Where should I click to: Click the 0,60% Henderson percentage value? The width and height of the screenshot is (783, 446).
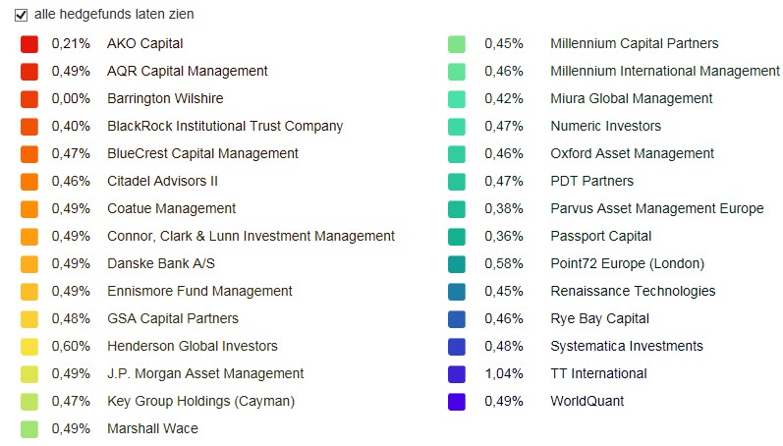(x=71, y=347)
